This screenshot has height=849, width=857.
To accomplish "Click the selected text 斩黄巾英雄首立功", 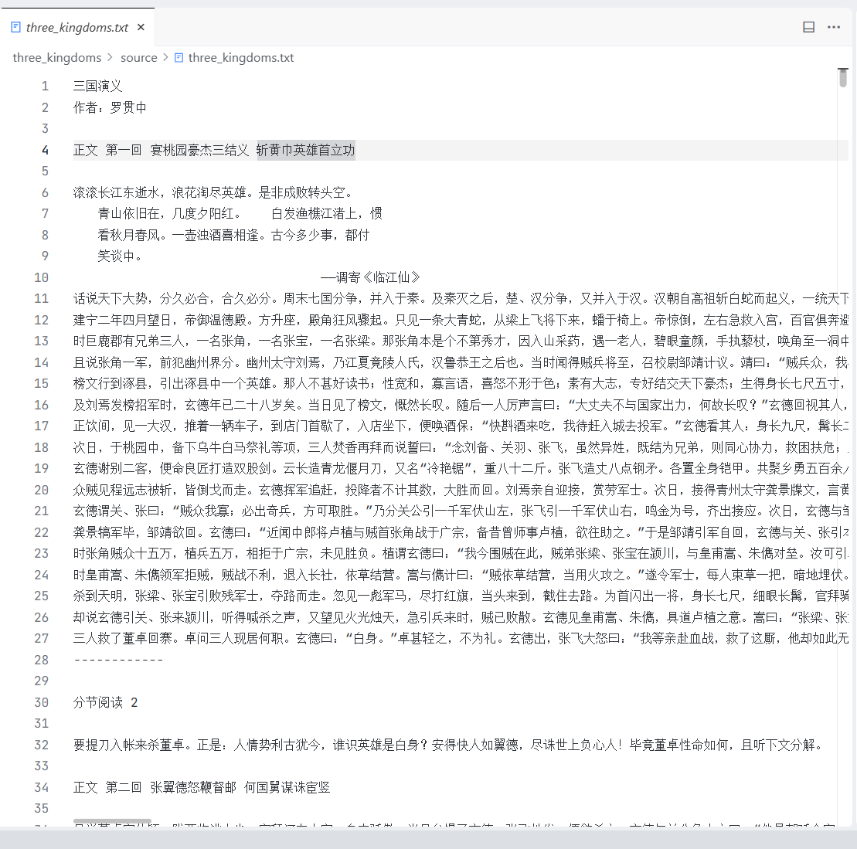I will pos(305,150).
